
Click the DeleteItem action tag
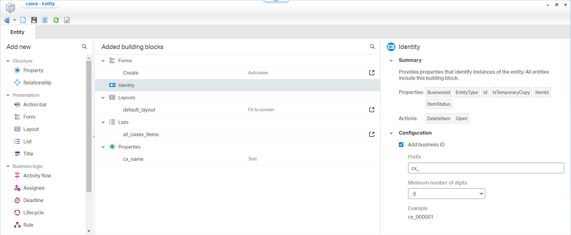[x=439, y=119]
